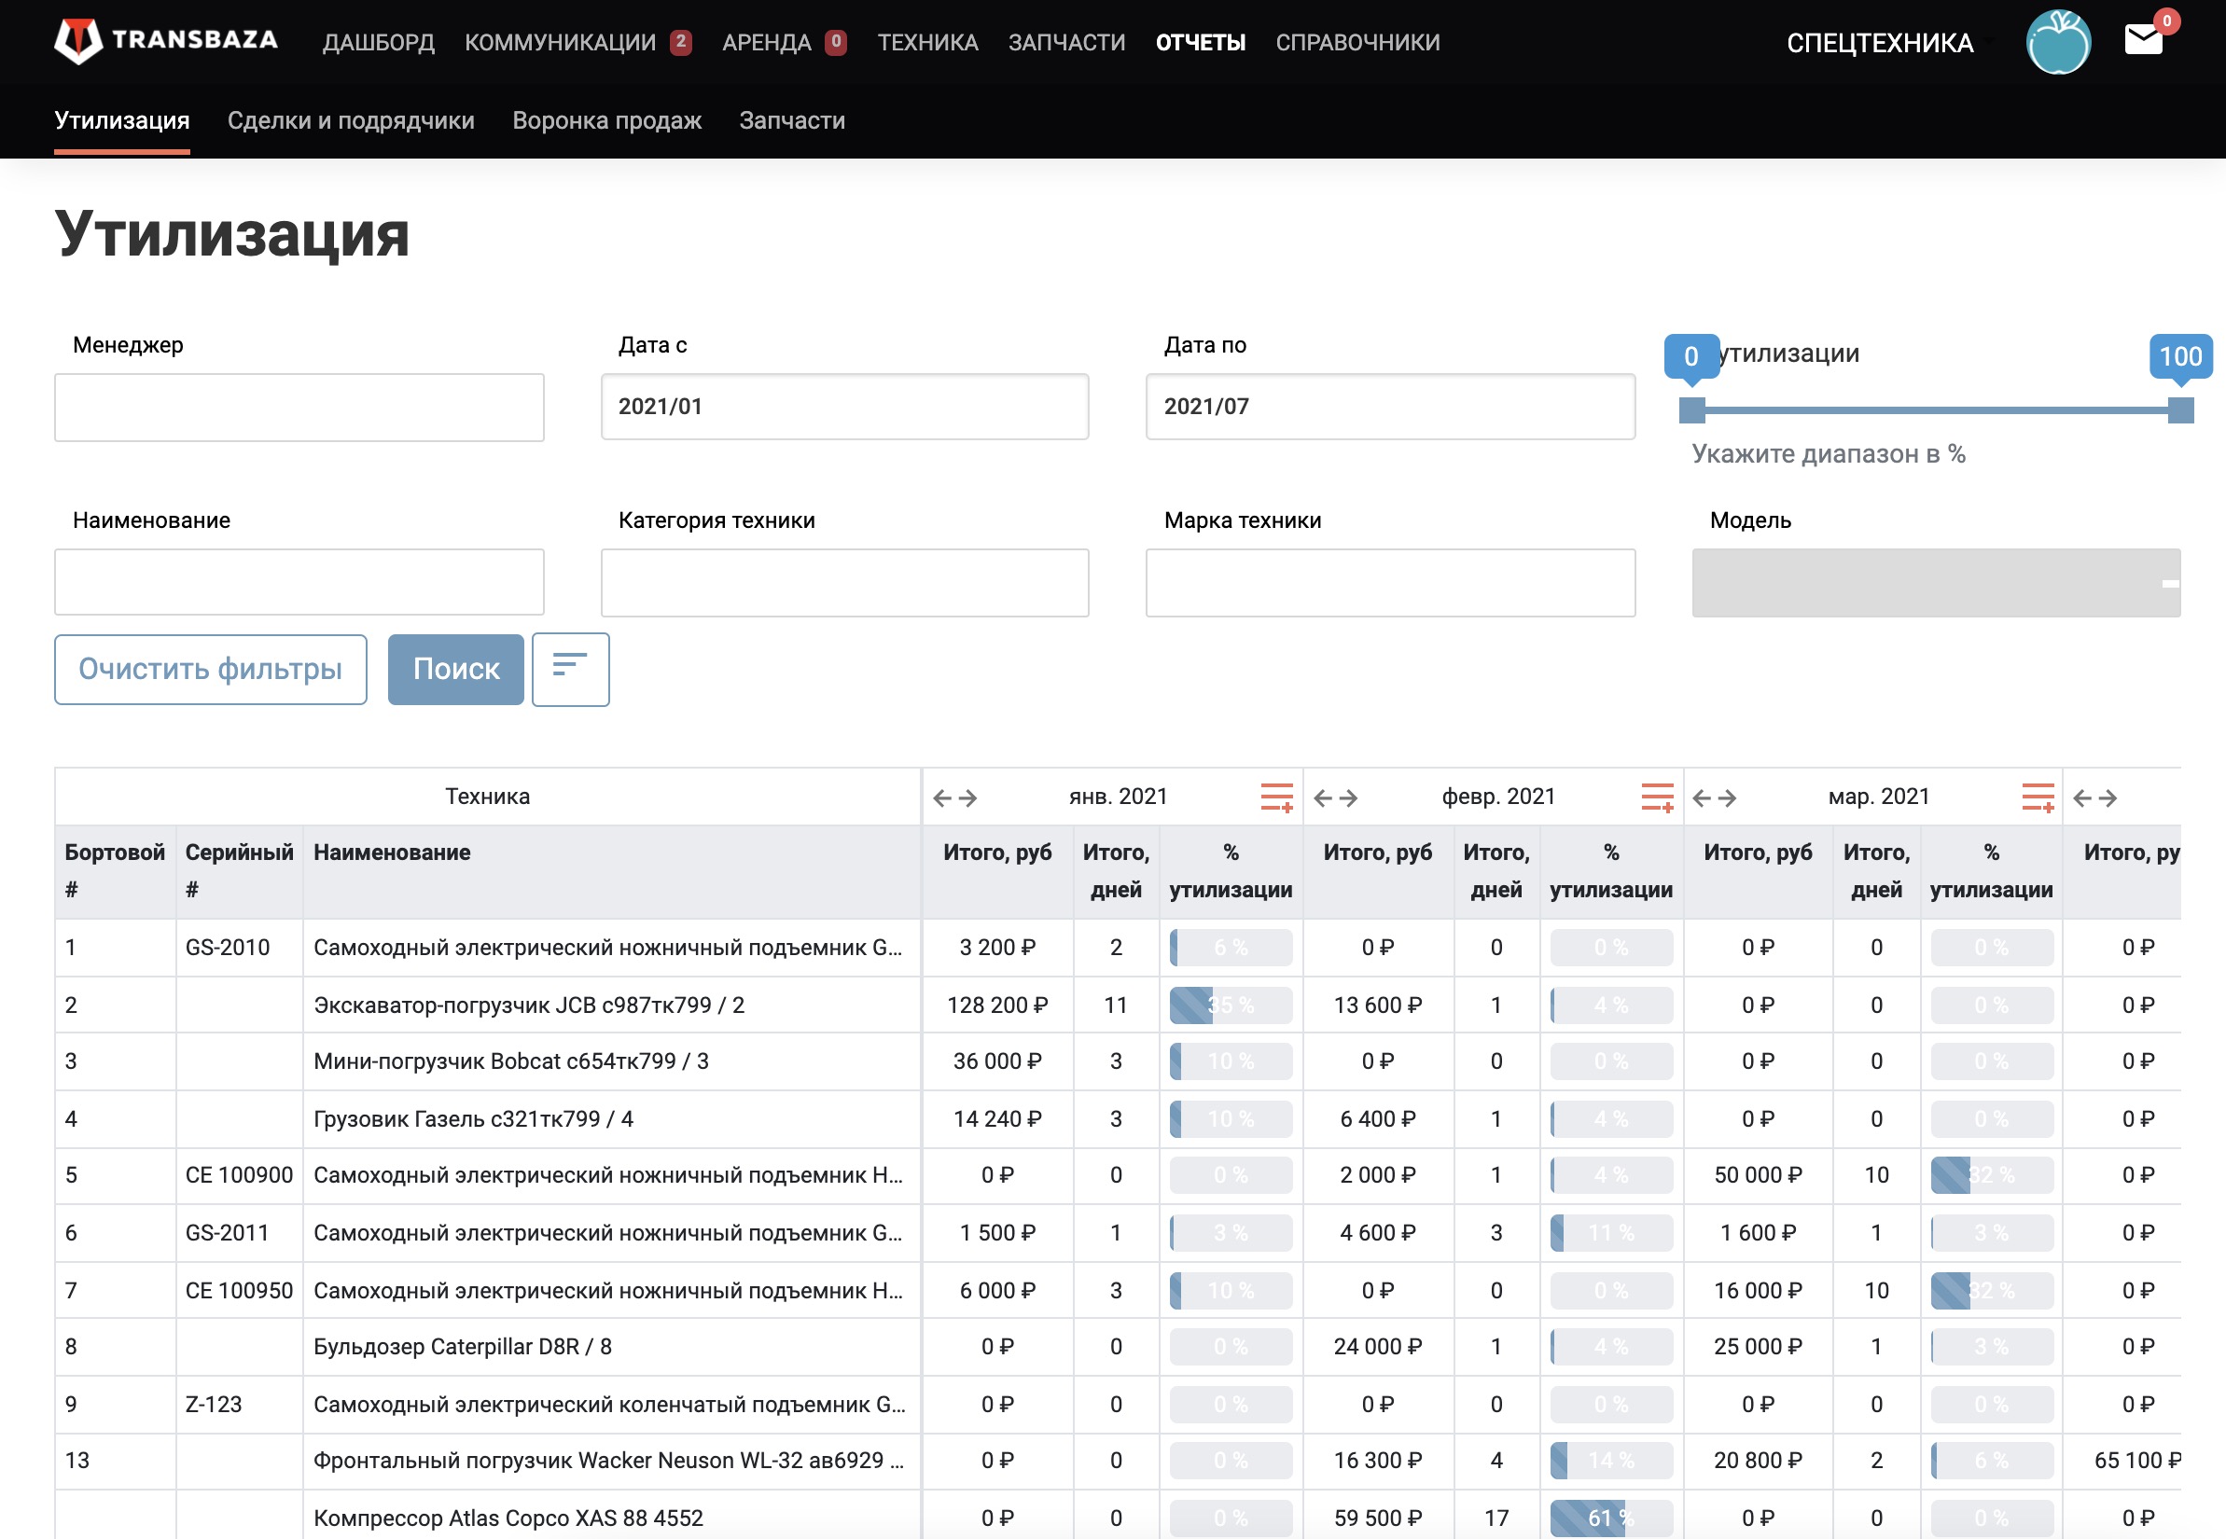
Task: Click the Дата с input field
Action: pyautogui.click(x=844, y=407)
